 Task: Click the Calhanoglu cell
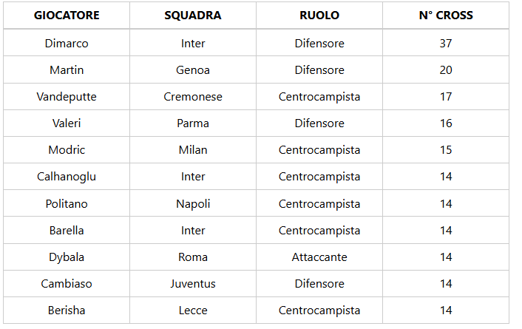pyautogui.click(x=67, y=177)
